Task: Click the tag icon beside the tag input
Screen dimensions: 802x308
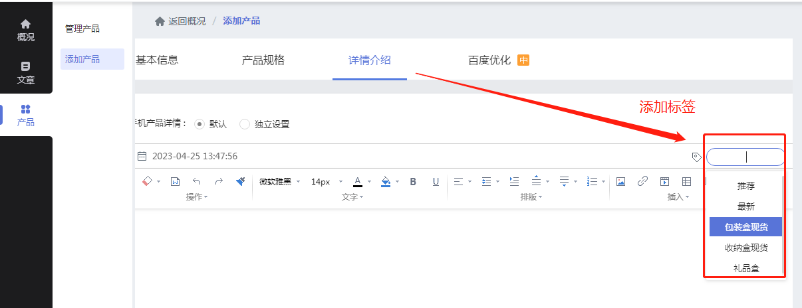Action: pyautogui.click(x=696, y=157)
